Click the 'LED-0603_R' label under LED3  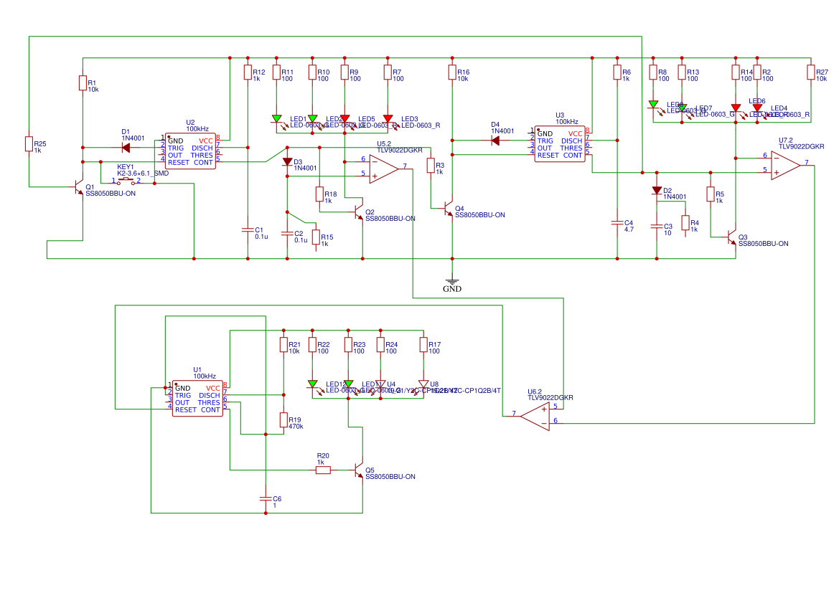(421, 125)
